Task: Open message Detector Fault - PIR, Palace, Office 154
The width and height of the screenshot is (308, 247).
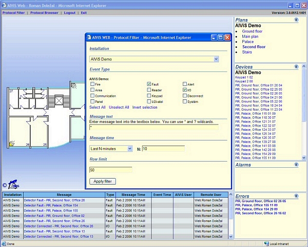Action: pyautogui.click(x=51, y=205)
